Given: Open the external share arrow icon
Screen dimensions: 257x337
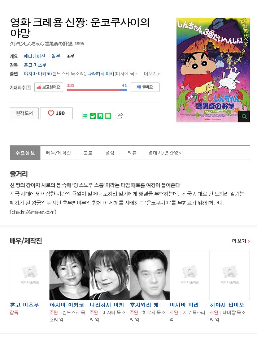Looking at the screenshot, I should pos(119,115).
